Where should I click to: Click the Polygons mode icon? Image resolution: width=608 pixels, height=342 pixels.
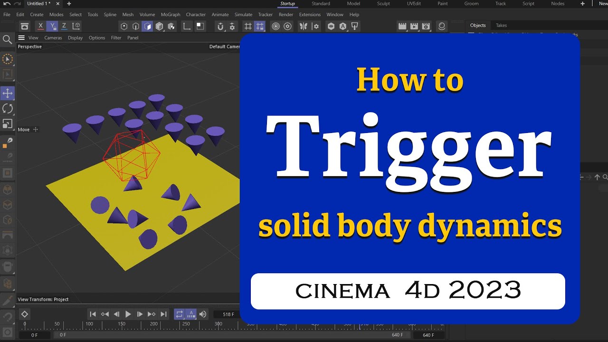point(148,27)
